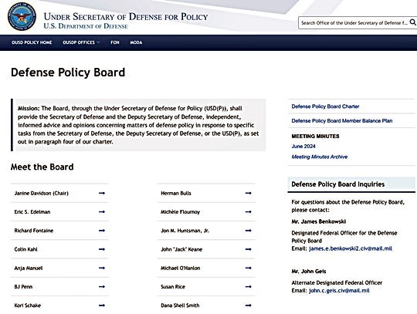The height and width of the screenshot is (314, 417).
Task: Click the U.S. Department of Defense subtitle
Action: pos(86,26)
